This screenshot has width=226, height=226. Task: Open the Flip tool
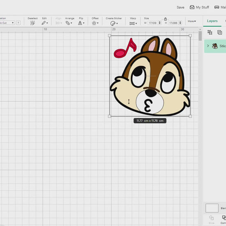[x=81, y=23]
